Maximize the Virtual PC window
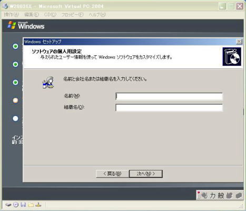Screen dimensions: 246x211 231,6
